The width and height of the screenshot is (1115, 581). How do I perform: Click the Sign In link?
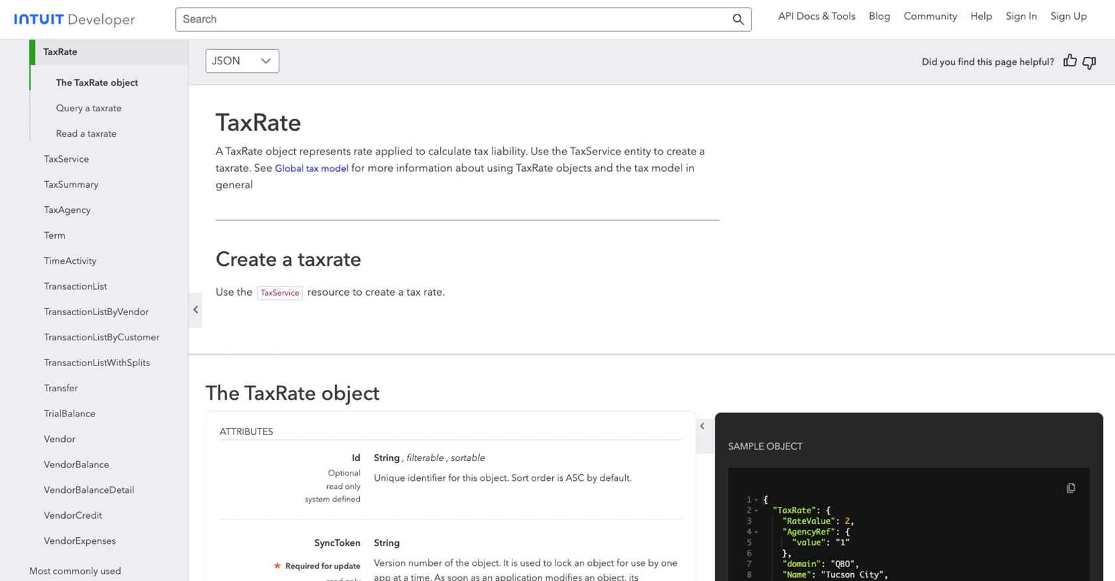tap(1021, 16)
